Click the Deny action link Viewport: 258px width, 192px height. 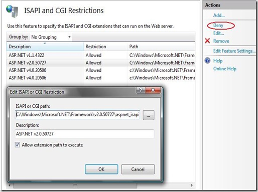pos(218,25)
